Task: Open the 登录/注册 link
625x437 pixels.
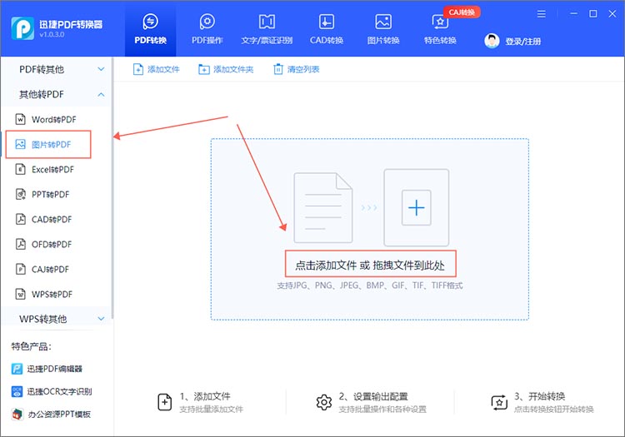Action: pos(523,41)
